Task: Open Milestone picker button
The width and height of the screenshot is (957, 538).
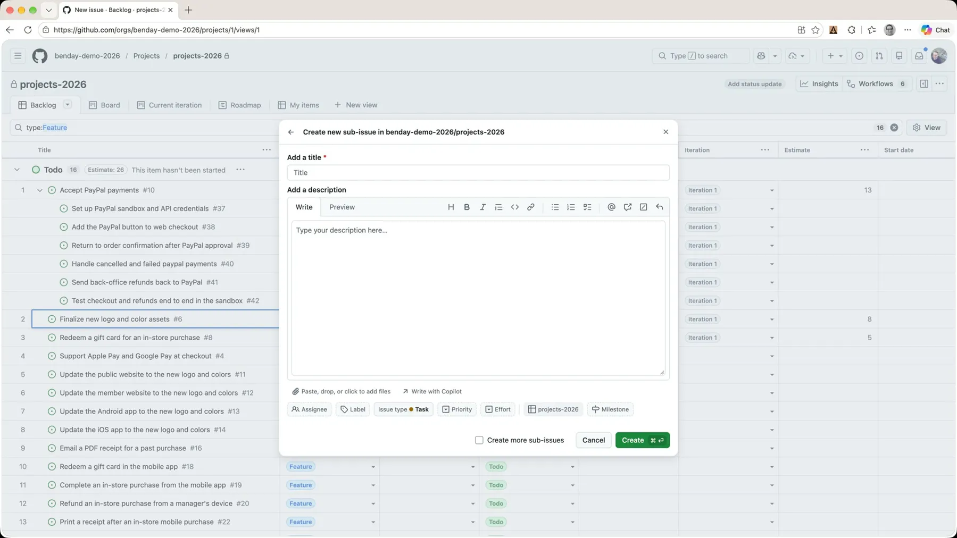Action: coord(610,409)
